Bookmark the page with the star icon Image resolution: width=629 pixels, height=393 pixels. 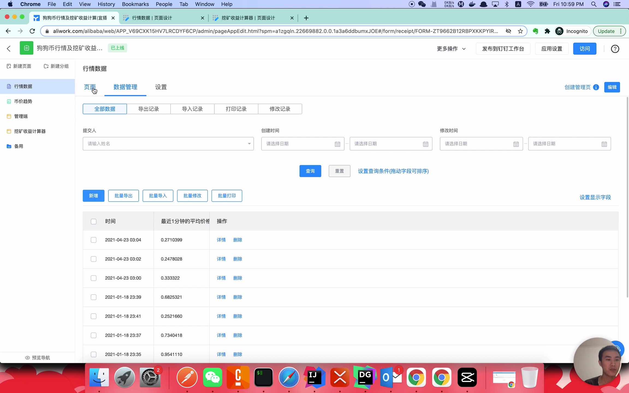click(520, 31)
